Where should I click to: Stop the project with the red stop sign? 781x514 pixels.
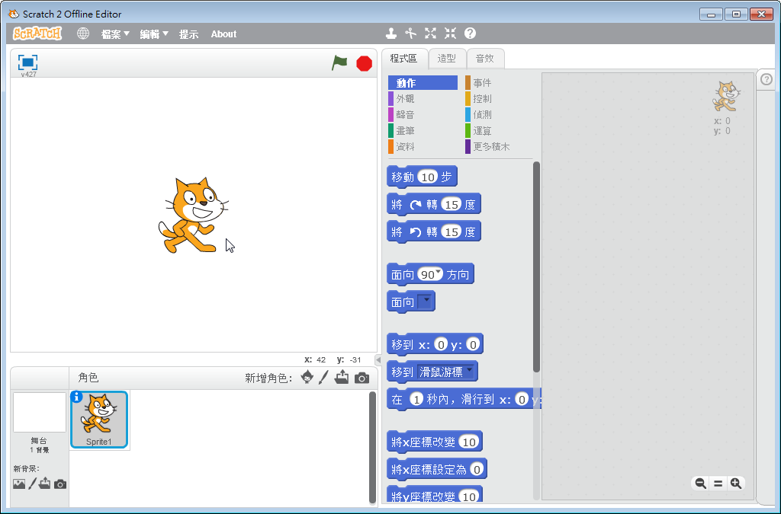point(364,64)
